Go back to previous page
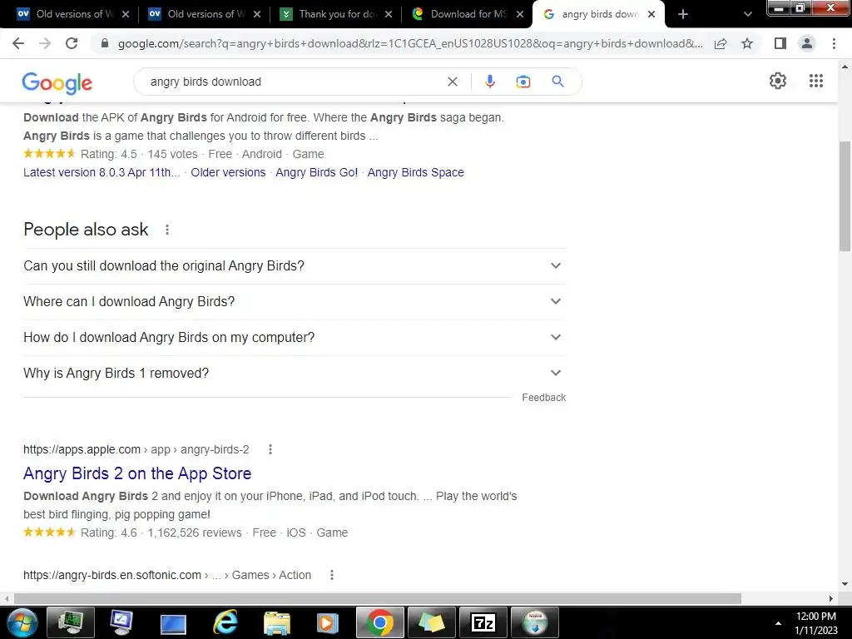Image resolution: width=852 pixels, height=639 pixels. [18, 43]
